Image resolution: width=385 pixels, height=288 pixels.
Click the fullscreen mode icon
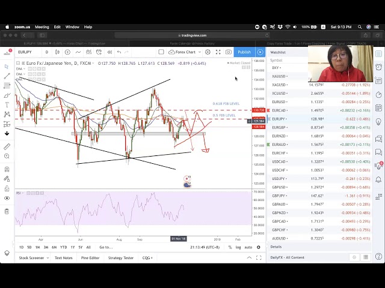pyautogui.click(x=218, y=52)
